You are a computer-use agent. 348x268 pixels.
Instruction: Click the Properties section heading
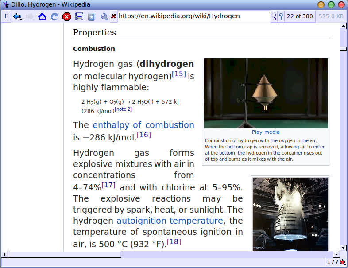[95, 33]
